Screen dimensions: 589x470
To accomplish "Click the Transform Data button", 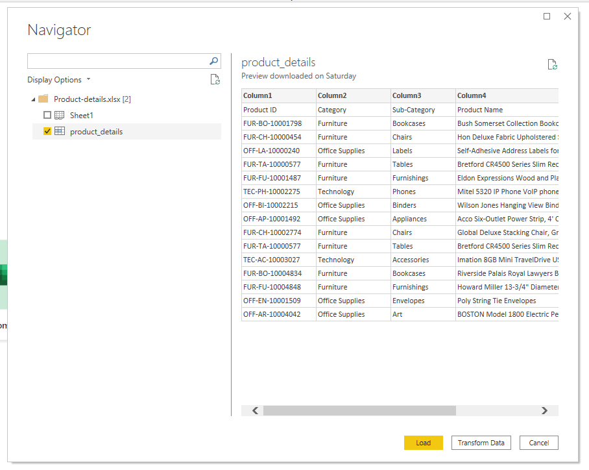I will [481, 443].
